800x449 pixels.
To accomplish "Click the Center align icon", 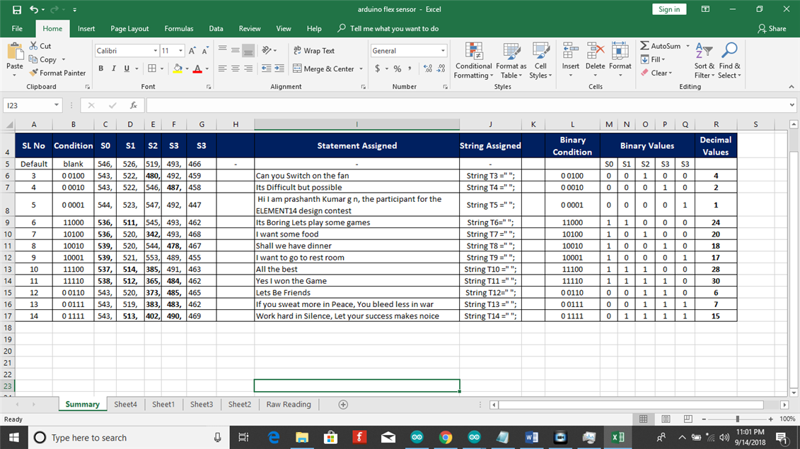I will coord(236,68).
